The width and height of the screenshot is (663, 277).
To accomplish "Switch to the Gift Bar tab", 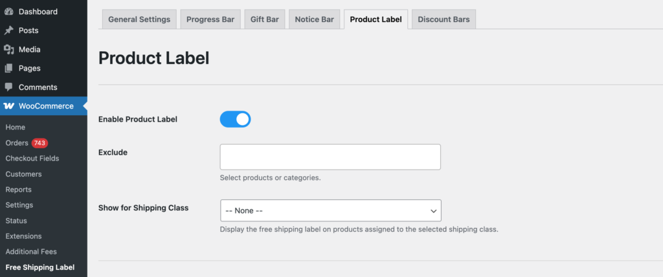I will [x=264, y=19].
